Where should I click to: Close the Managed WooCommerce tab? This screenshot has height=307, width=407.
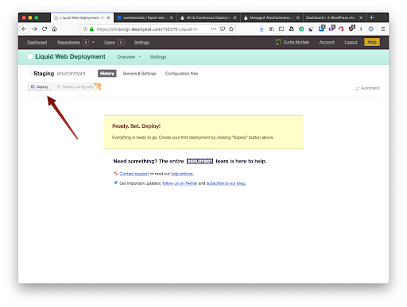[298, 17]
